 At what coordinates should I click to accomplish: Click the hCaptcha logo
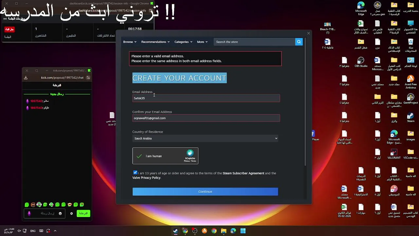tap(190, 153)
